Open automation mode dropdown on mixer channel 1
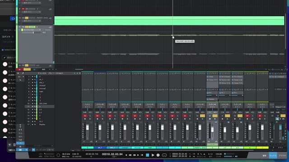This screenshot has height=162, width=289. pyautogui.click(x=88, y=144)
